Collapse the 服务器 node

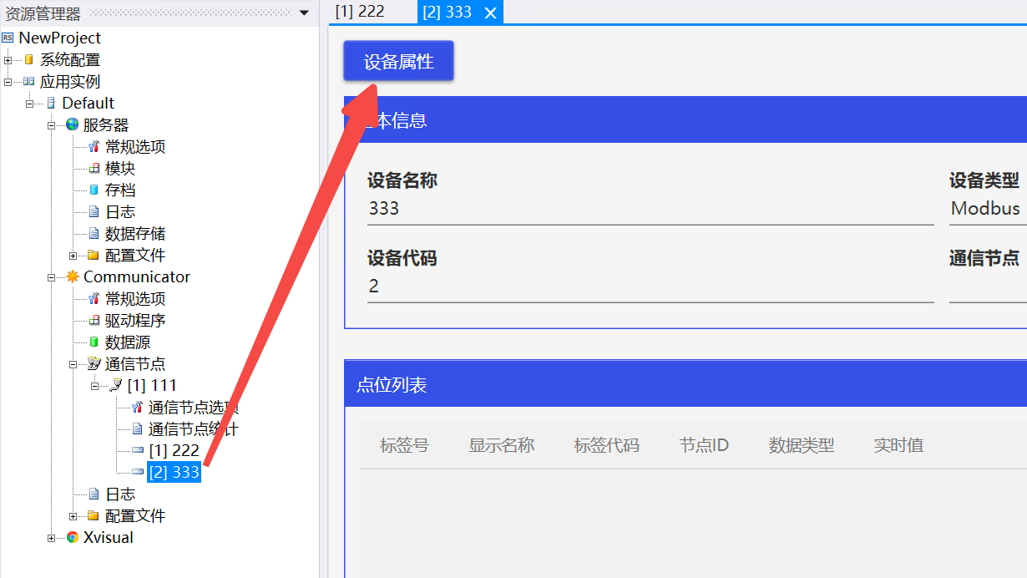[x=52, y=125]
